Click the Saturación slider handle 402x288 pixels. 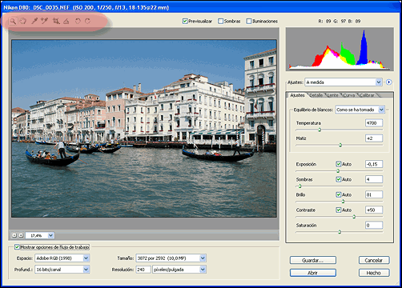click(x=340, y=232)
